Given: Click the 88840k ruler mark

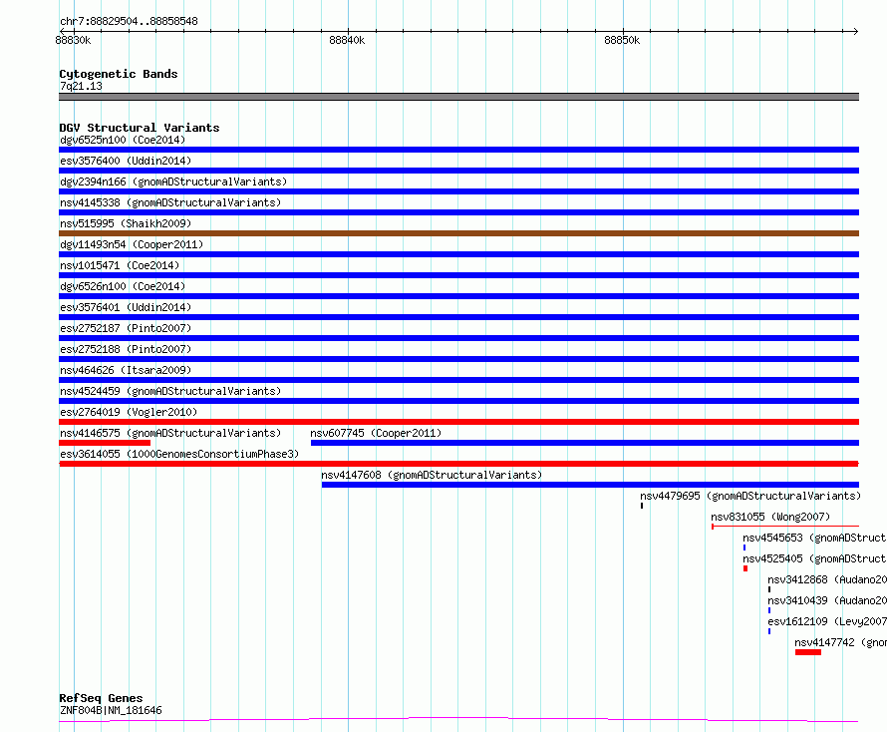Looking at the screenshot, I should 347,40.
